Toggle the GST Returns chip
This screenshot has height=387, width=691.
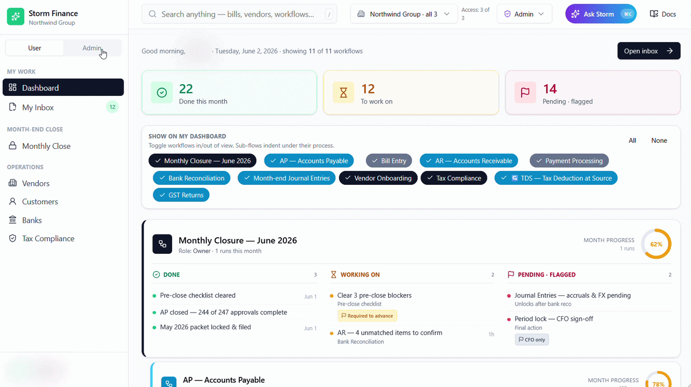pyautogui.click(x=181, y=195)
